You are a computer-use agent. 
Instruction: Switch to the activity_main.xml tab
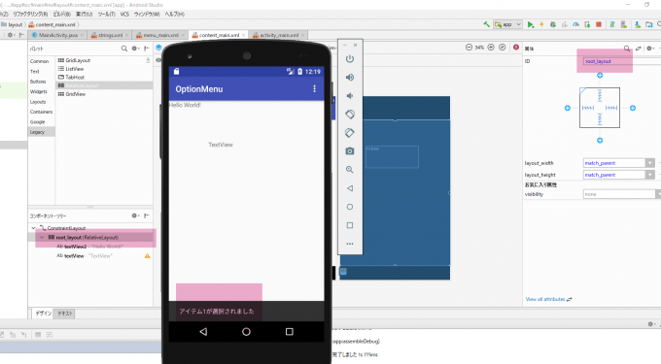click(x=278, y=35)
